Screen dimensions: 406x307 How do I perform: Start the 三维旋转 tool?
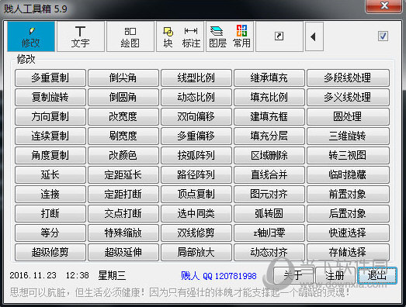[x=348, y=136]
